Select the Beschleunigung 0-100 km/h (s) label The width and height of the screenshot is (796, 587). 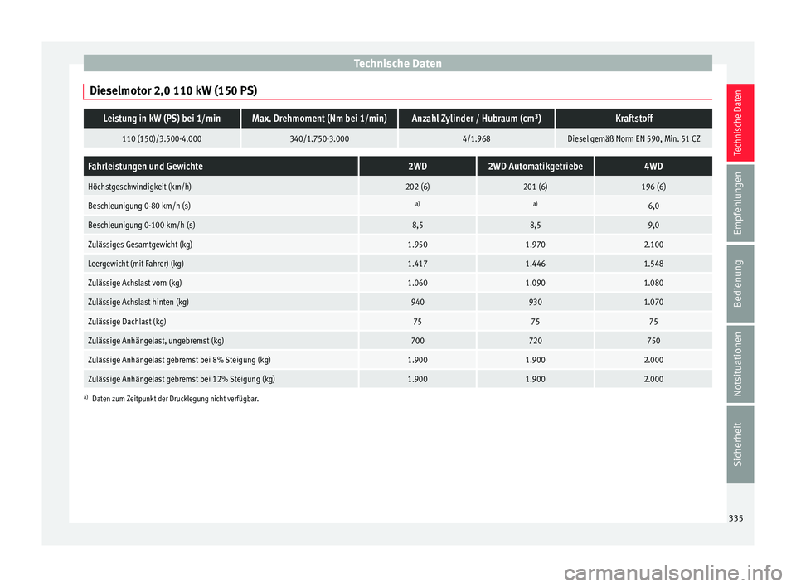click(x=142, y=225)
